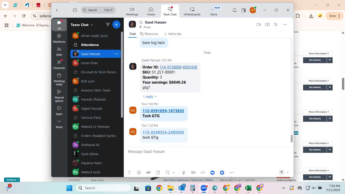The image size is (345, 194).
Task: Open order link 112-0591059-1673835
Action: 163,111
